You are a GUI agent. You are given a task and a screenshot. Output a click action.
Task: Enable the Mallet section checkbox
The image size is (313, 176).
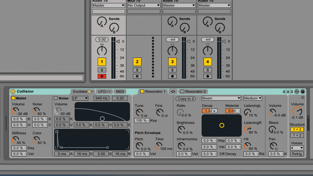pyautogui.click(x=13, y=98)
